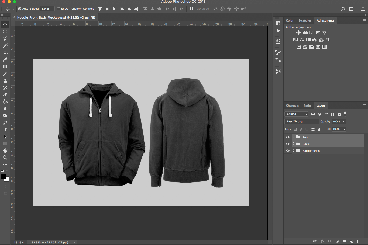This screenshot has width=368, height=245.
Task: Switch to the Channels tab
Action: click(x=292, y=106)
